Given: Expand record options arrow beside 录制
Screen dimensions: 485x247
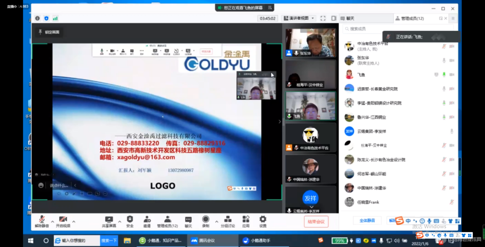Looking at the screenshot, I should (x=217, y=221).
